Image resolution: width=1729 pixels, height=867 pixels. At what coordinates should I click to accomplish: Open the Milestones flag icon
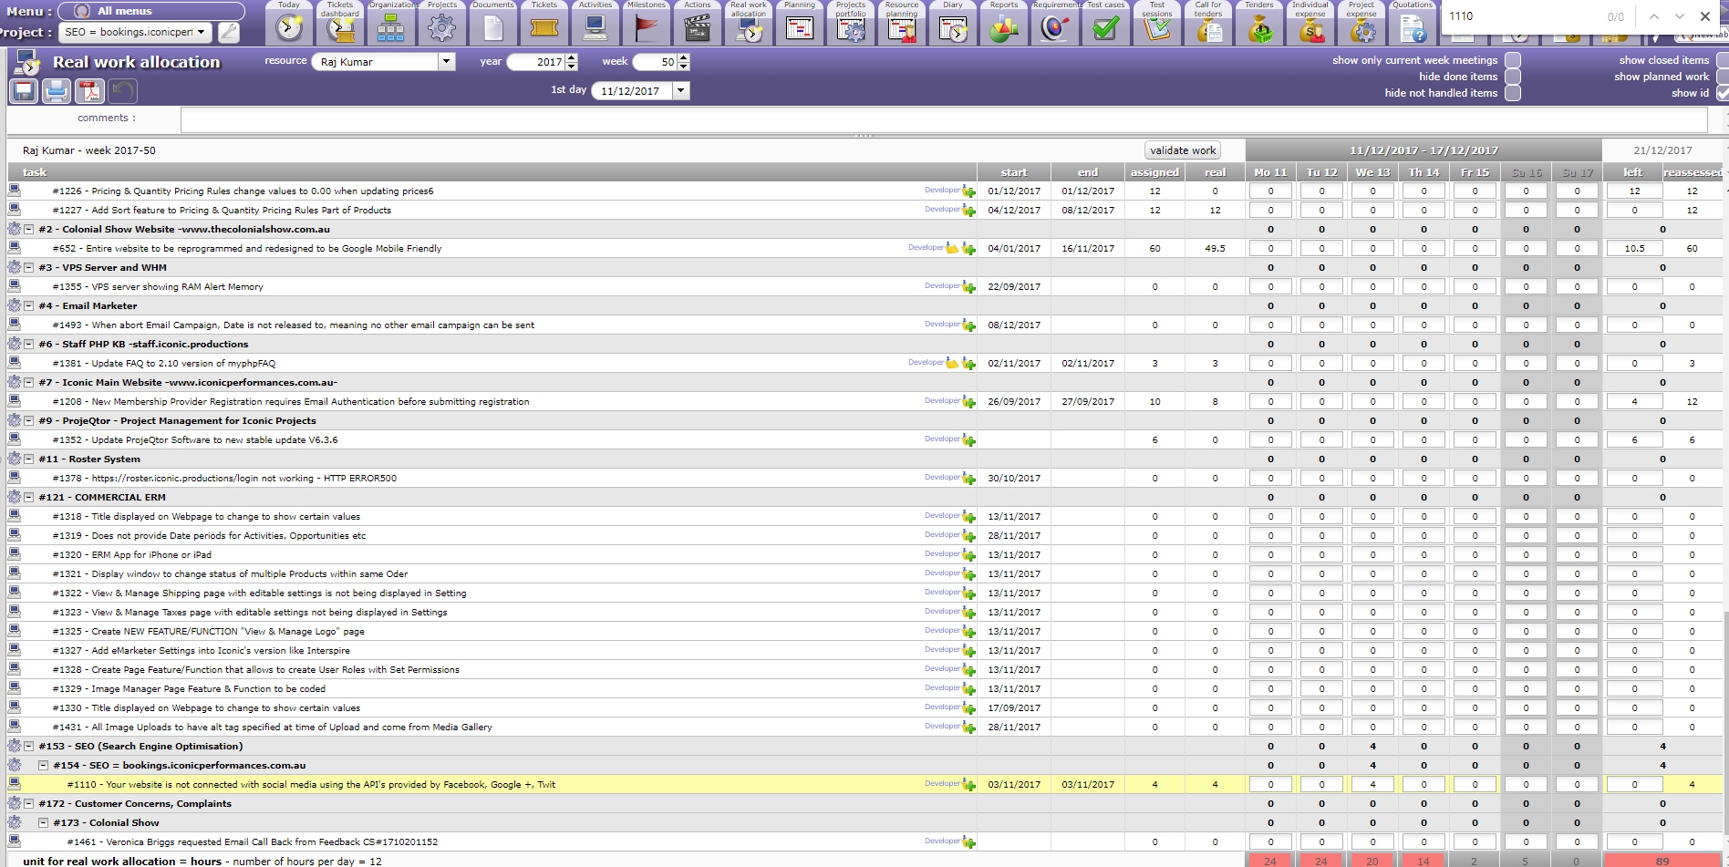click(x=646, y=28)
